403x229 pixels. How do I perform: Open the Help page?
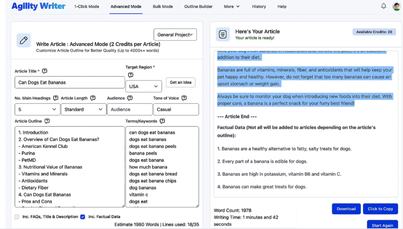click(282, 6)
